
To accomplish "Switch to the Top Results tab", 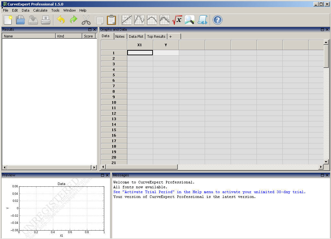I will tap(156, 36).
